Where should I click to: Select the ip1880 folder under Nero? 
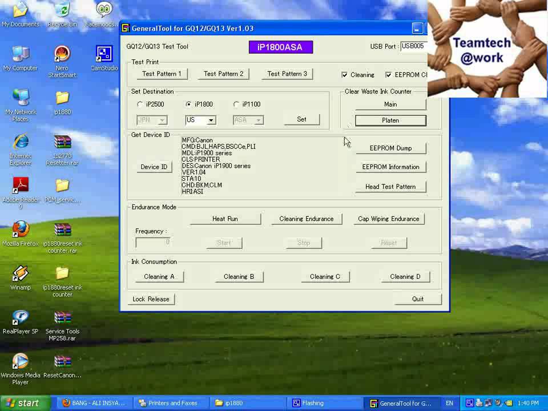coord(62,102)
